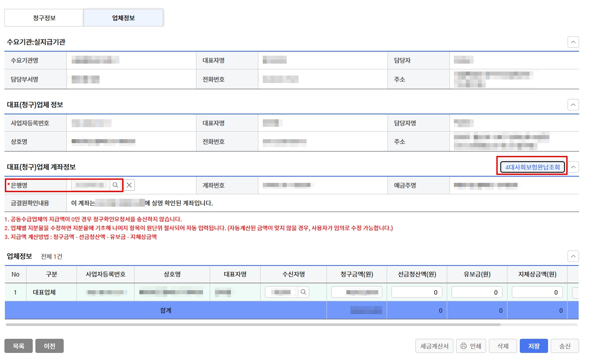Search the 수신자명 with the magnifier icon
The image size is (591, 360).
304,292
